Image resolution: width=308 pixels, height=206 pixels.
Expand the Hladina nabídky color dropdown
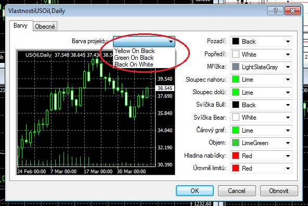288,156
